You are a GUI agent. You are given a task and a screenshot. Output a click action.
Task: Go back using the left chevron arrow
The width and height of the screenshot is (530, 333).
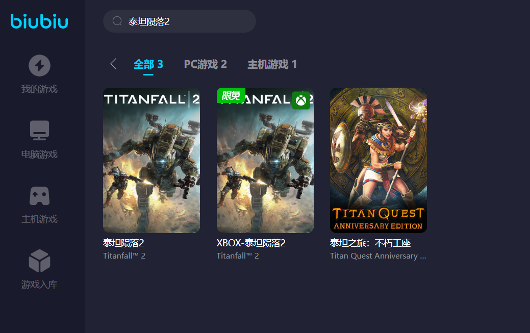point(114,64)
